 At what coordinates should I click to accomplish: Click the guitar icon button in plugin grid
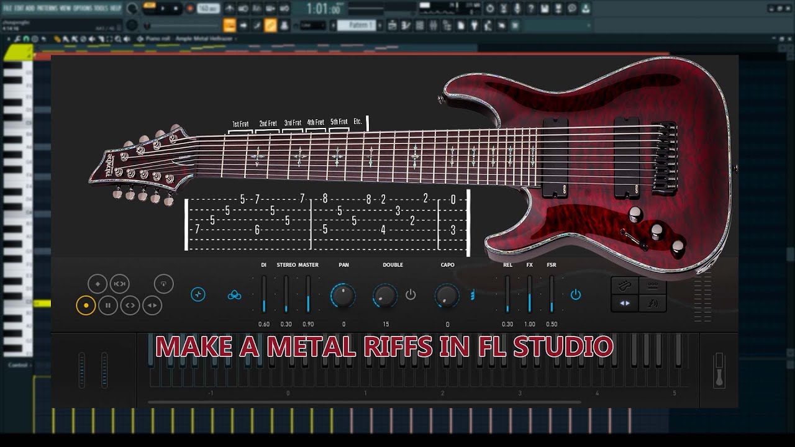pyautogui.click(x=625, y=286)
